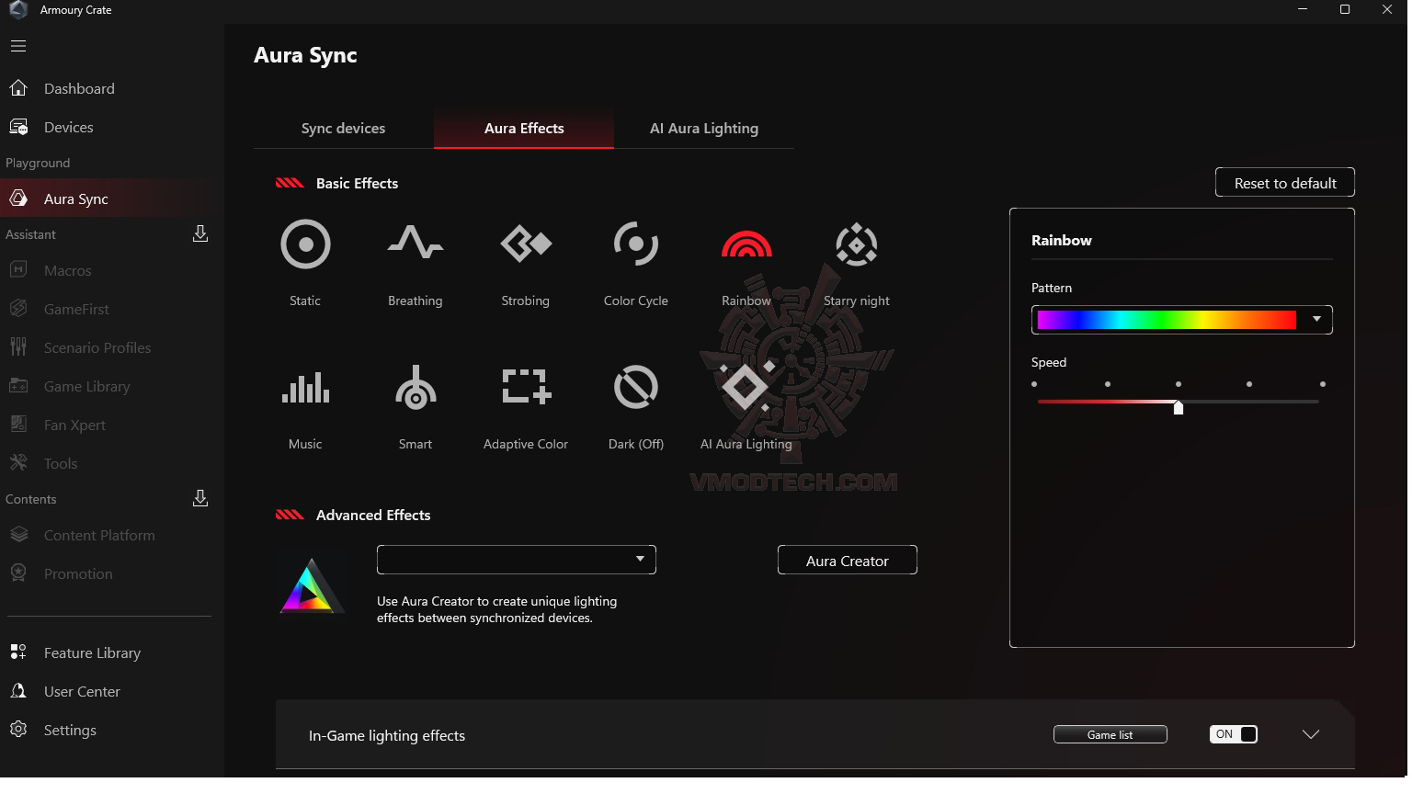Viewport: 1412px width, 794px height.
Task: Pick the Smart effect icon
Action: click(416, 387)
